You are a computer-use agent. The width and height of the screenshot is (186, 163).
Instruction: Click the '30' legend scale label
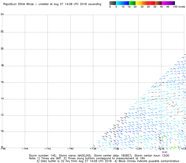point(148,7)
